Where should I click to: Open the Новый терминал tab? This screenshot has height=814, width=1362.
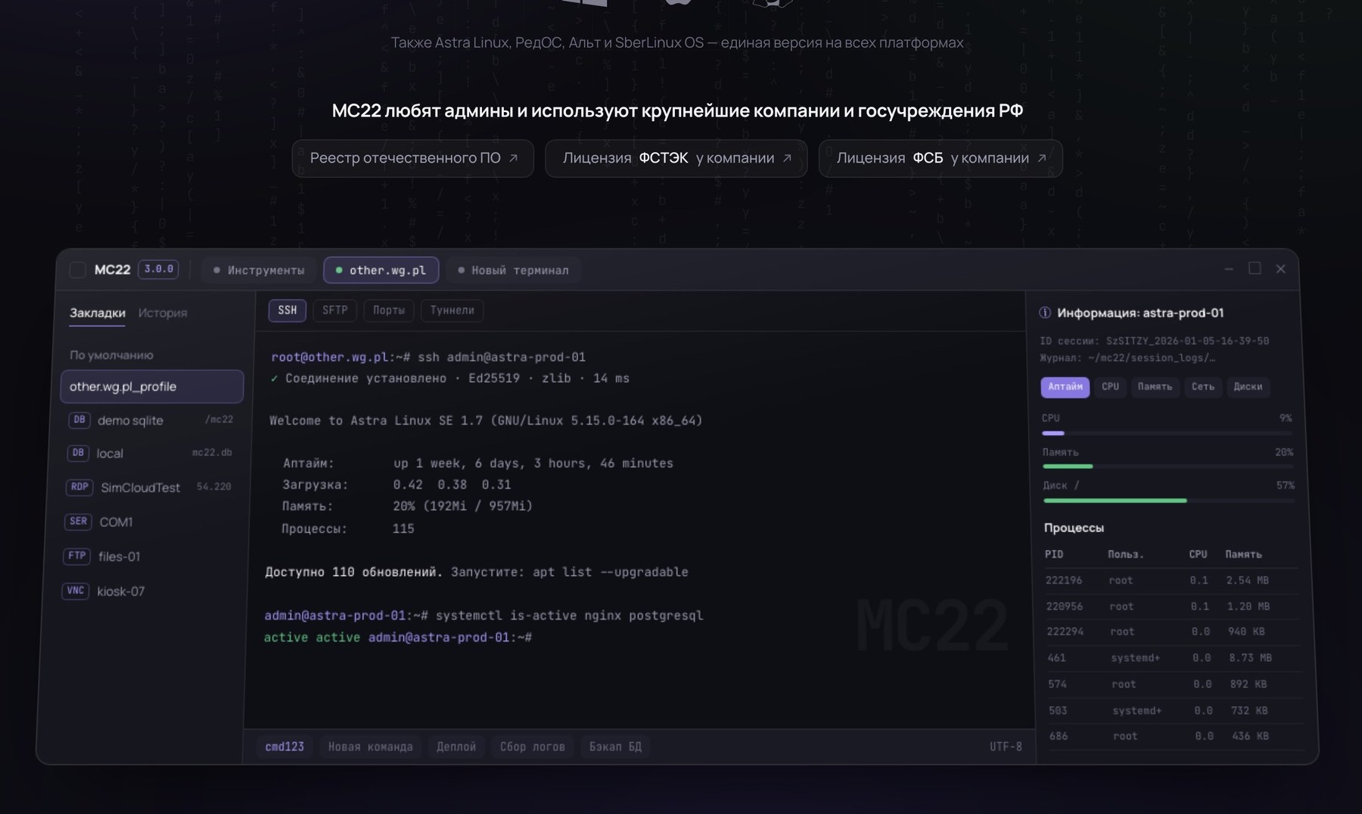513,270
